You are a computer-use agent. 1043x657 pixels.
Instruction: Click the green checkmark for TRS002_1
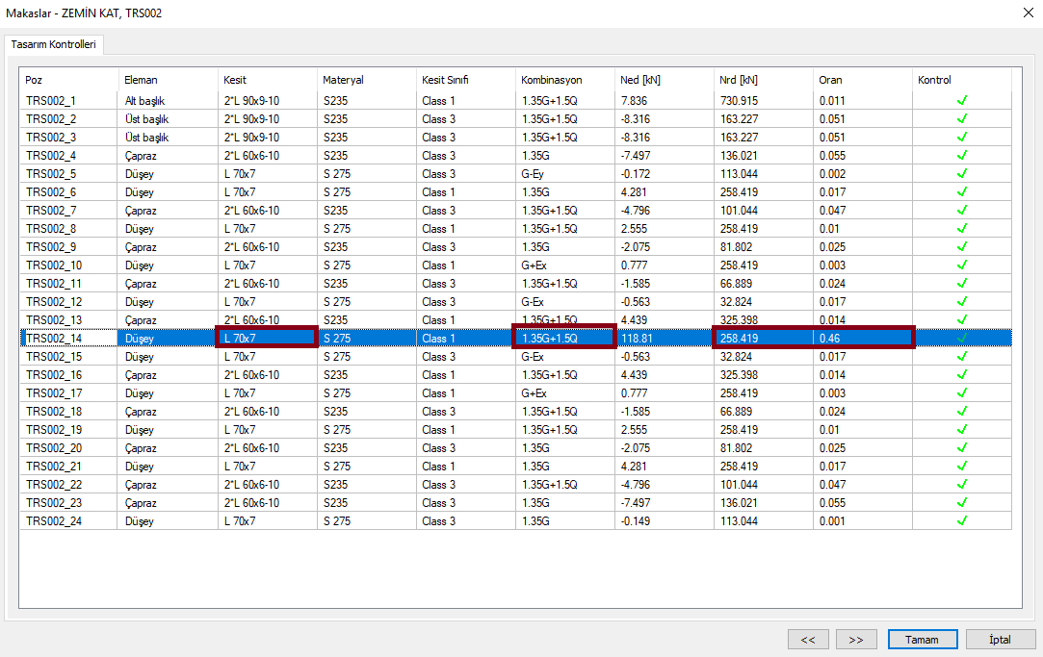click(x=961, y=100)
